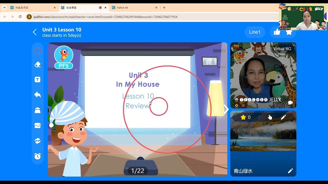Open Virtual BG settings

[282, 49]
